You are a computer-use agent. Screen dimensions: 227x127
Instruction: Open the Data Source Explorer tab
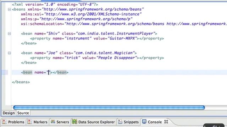point(93,122)
